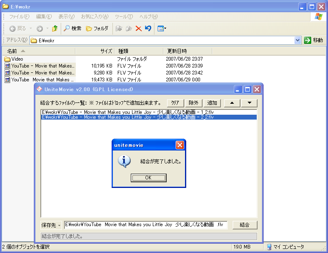Maximize the UniteMovie v2.00 window
328x253 pixels.
pos(247,89)
